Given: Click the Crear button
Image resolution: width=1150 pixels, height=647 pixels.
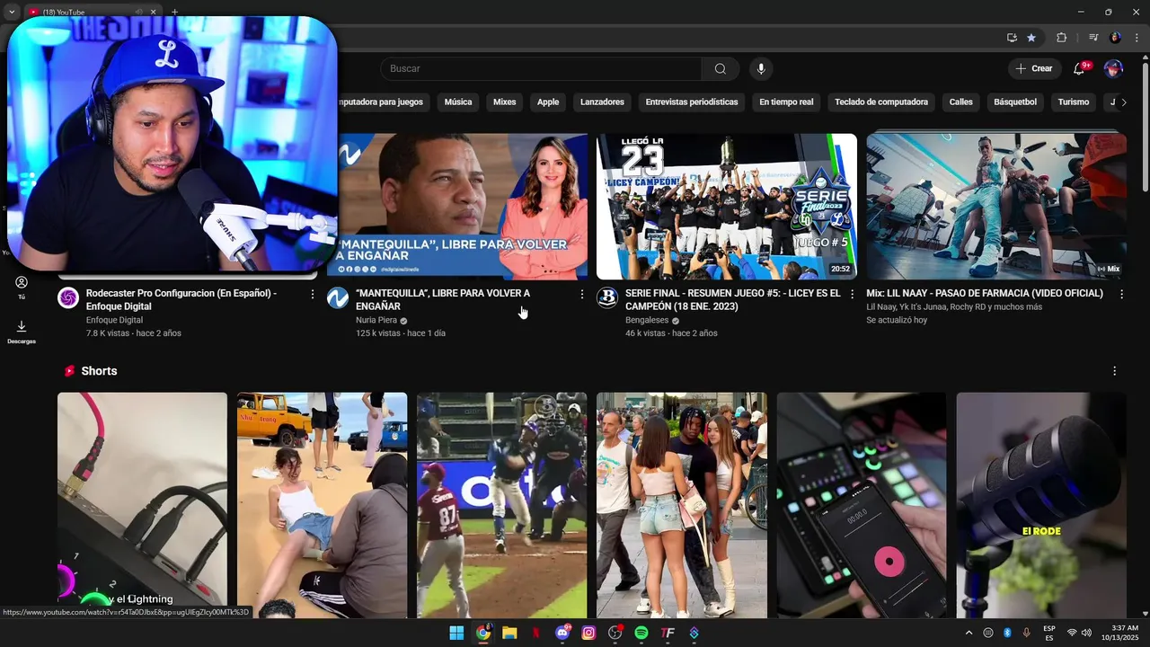Looking at the screenshot, I should pos(1034,68).
